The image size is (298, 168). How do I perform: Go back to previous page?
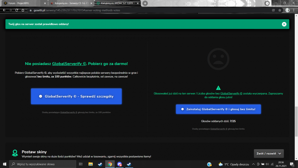point(4,10)
